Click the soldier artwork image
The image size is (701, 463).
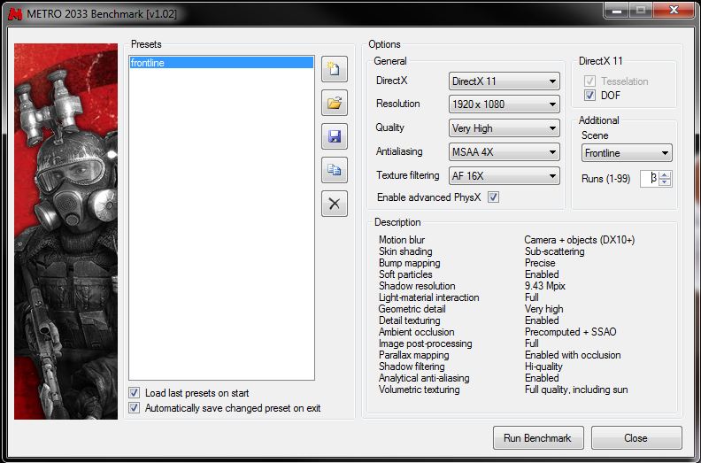coord(65,231)
